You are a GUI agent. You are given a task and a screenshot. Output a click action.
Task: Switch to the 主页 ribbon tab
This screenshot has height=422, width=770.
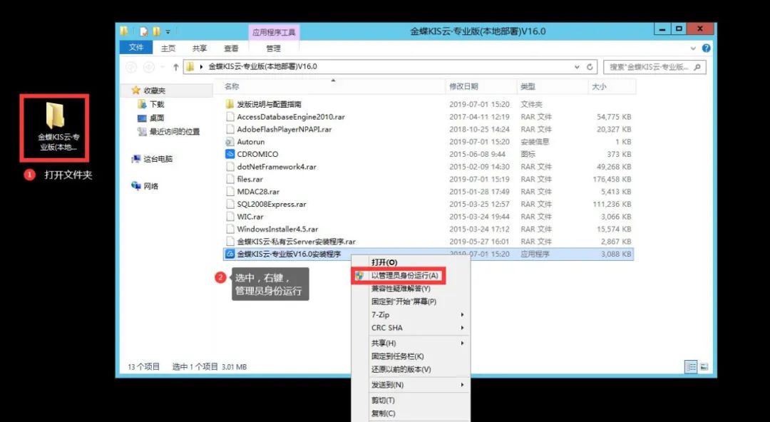coord(168,48)
